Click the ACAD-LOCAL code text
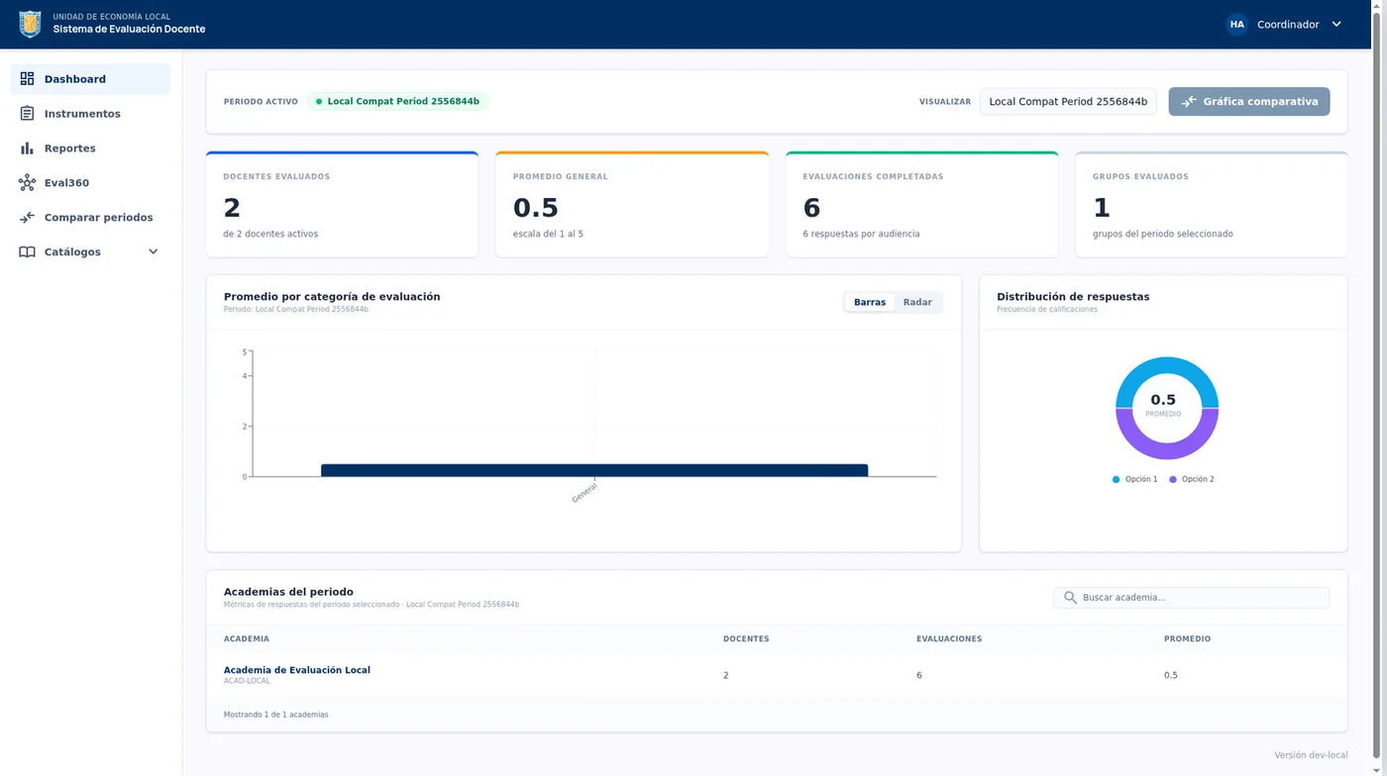The width and height of the screenshot is (1387, 776). [247, 681]
